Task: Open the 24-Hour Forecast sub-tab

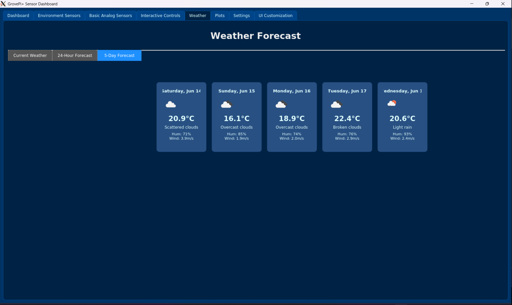Action: tap(75, 55)
